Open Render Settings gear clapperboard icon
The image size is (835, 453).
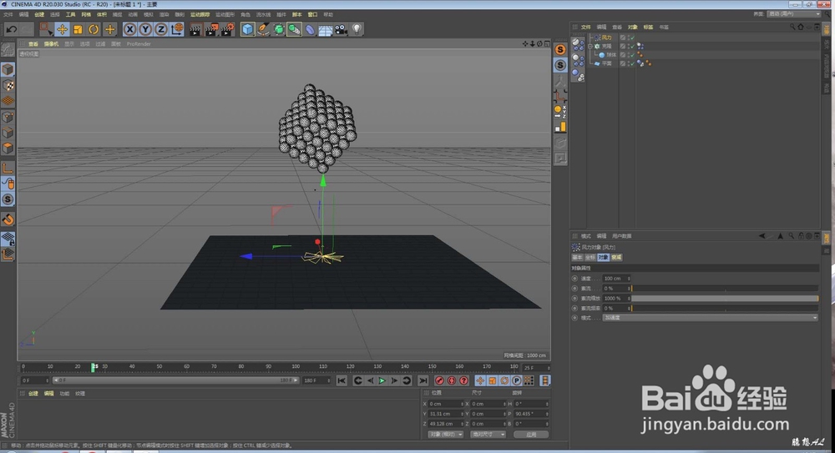(x=228, y=29)
